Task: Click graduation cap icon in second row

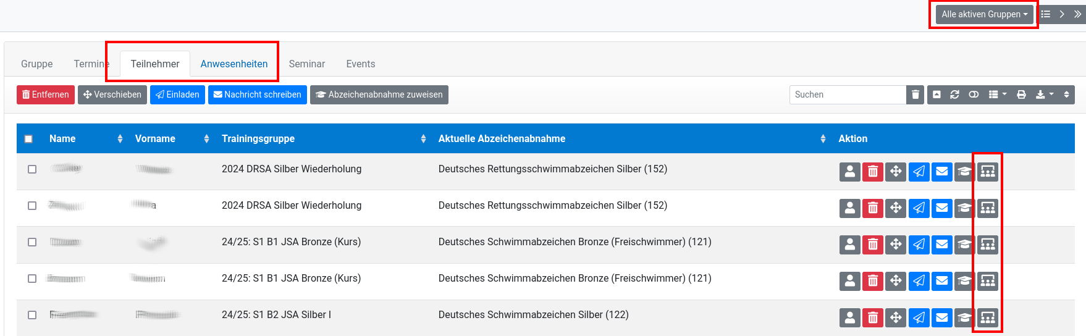Action: [x=964, y=208]
